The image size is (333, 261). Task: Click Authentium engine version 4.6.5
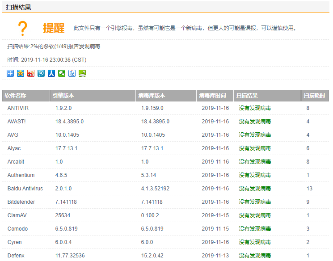(x=61, y=175)
